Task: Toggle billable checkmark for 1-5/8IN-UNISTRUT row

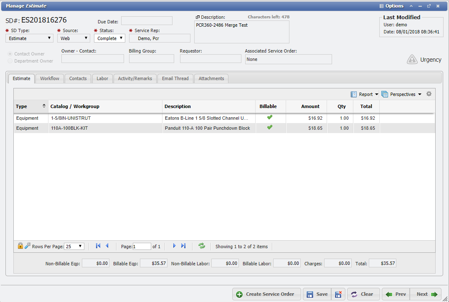Action: pyautogui.click(x=270, y=118)
